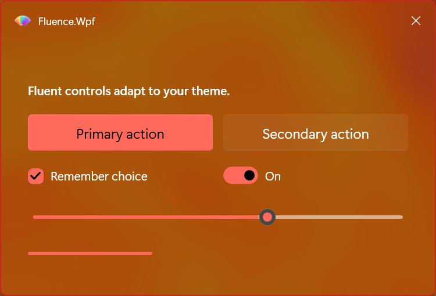Click the round slider thumb
The width and height of the screenshot is (436, 296).
point(267,217)
